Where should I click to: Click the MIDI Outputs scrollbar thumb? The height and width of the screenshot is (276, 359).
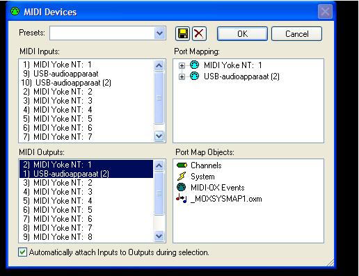(x=159, y=193)
